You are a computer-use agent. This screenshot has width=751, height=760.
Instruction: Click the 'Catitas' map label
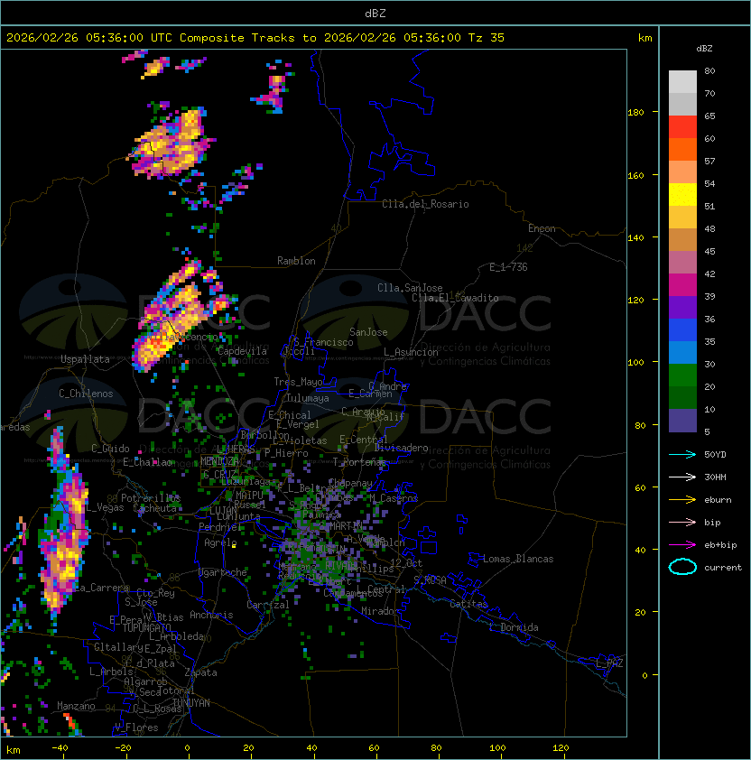pos(468,604)
